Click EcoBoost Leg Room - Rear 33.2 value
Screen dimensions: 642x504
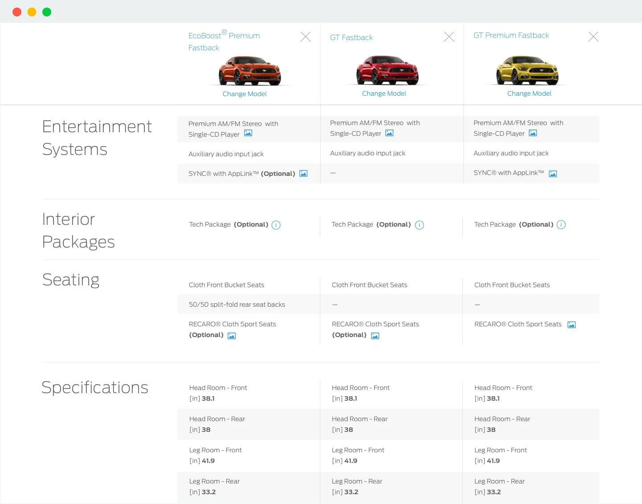coord(209,492)
